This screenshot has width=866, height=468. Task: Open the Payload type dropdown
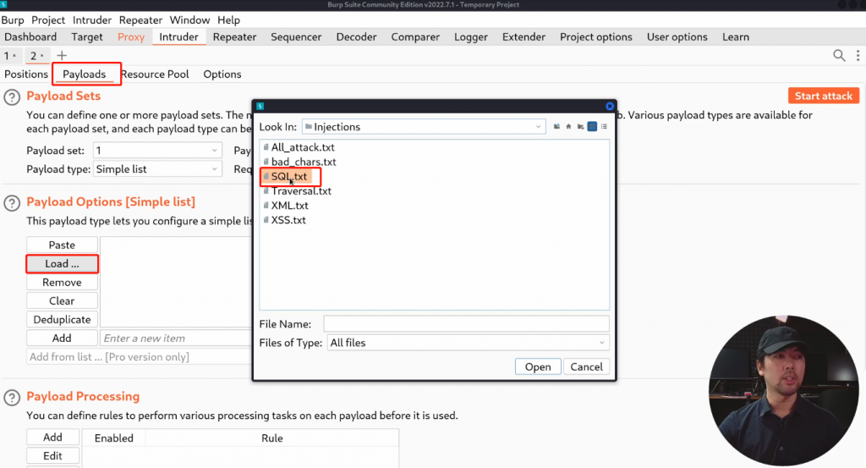tap(214, 169)
